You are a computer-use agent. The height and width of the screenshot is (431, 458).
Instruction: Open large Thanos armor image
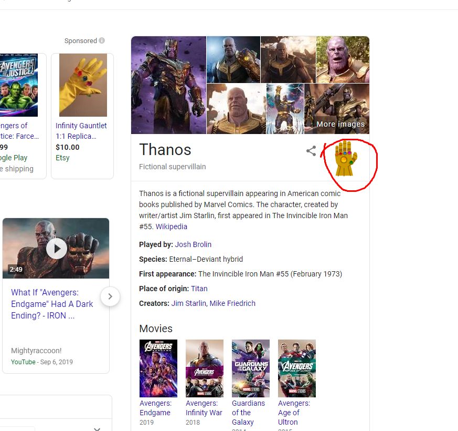point(168,85)
